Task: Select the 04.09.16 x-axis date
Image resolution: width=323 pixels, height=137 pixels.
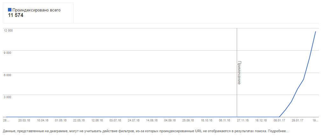Action: [170, 121]
